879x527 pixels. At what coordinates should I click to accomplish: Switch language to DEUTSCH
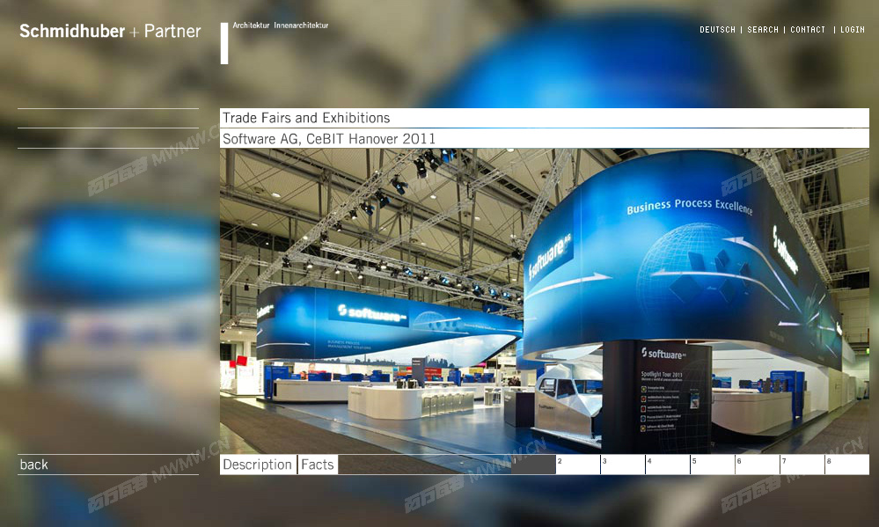717,30
